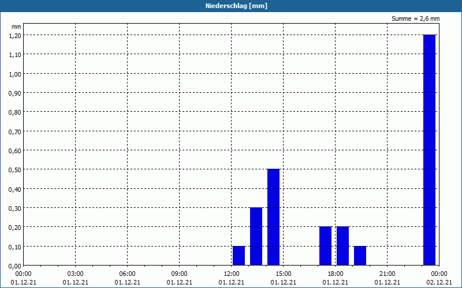Click the '06:00' x-axis time label
The image size is (462, 288).
127,274
